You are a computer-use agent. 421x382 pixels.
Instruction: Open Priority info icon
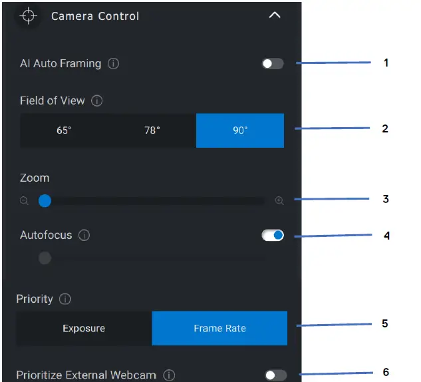(x=65, y=299)
